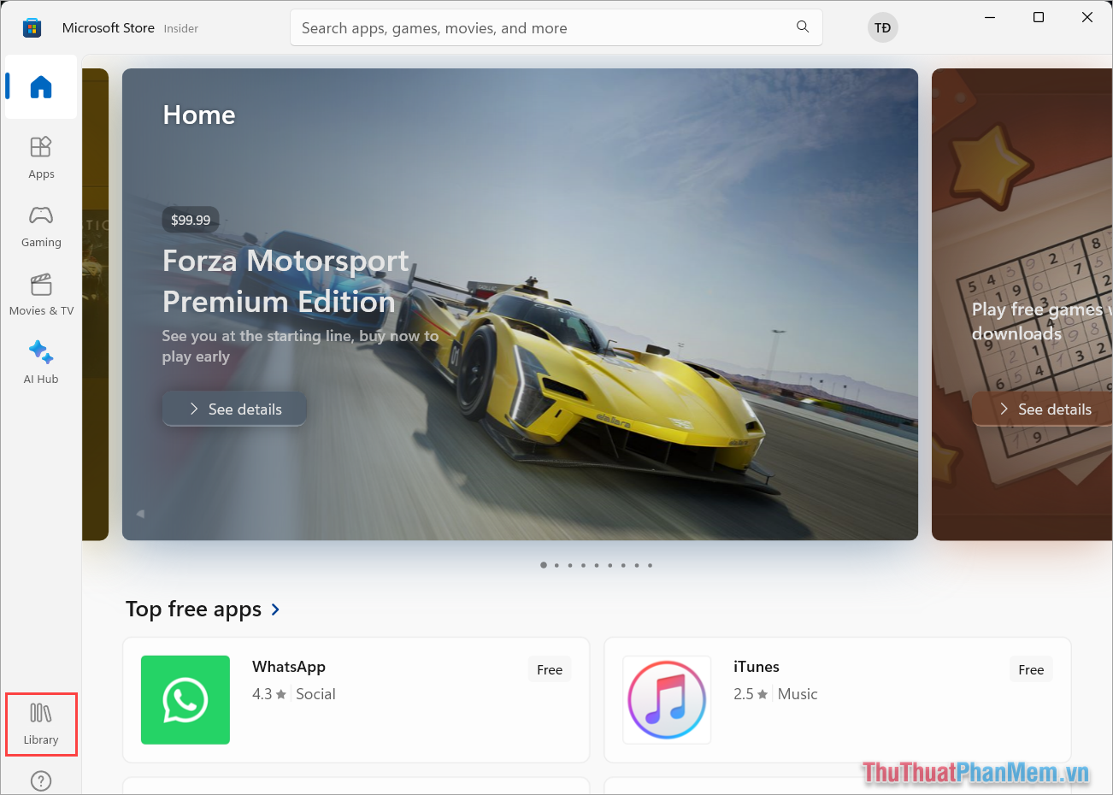Click the Free button for WhatsApp
This screenshot has height=795, width=1113.
click(549, 670)
